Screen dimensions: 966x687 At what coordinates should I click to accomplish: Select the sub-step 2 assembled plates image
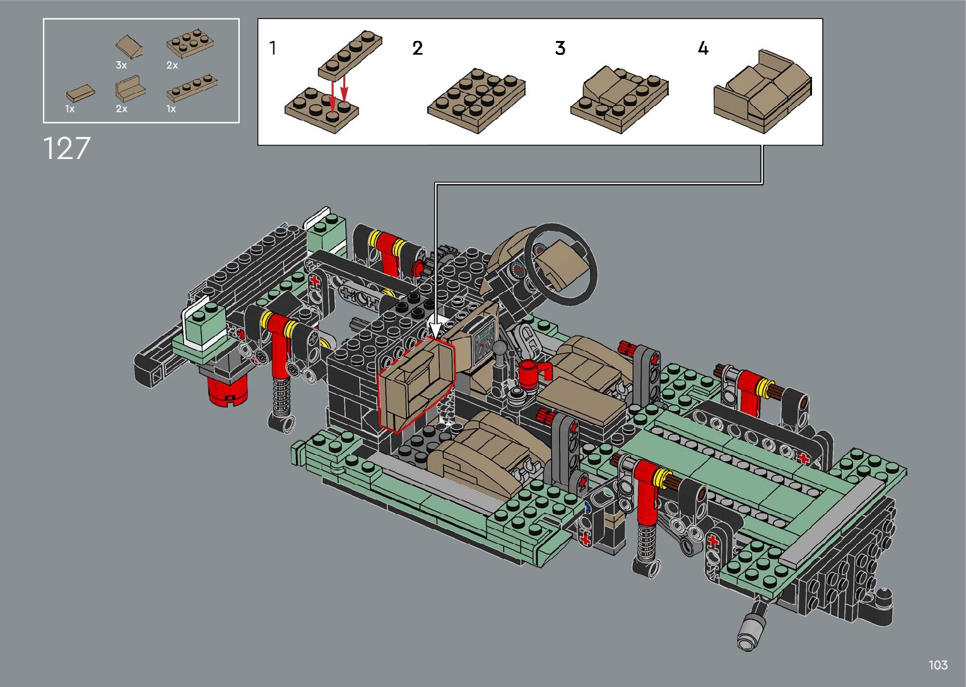coord(476,100)
